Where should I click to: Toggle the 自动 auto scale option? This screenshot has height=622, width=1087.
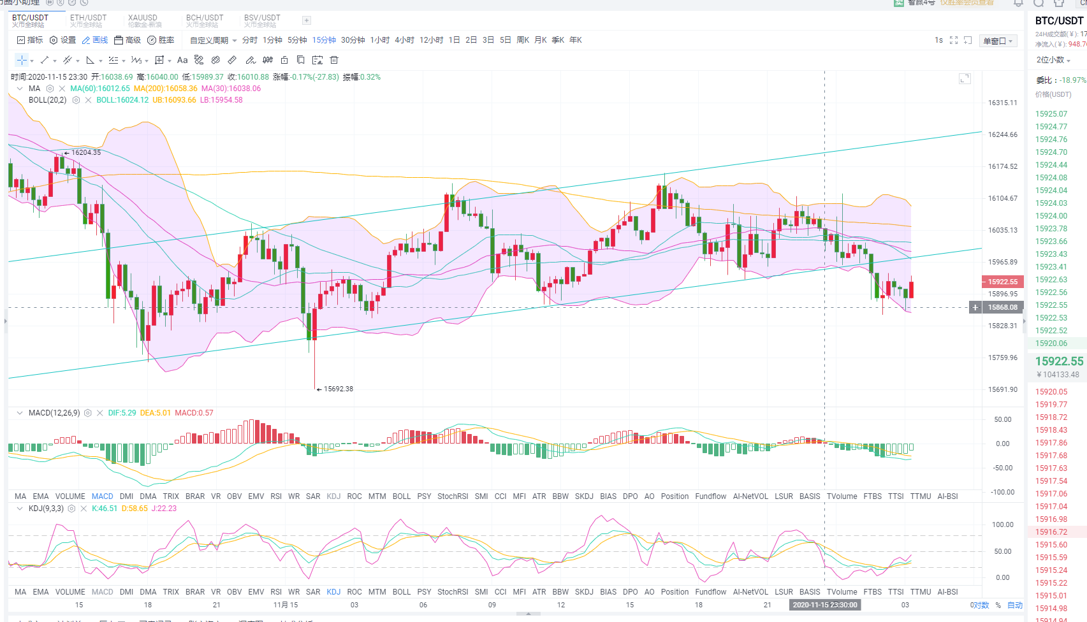coord(1015,605)
